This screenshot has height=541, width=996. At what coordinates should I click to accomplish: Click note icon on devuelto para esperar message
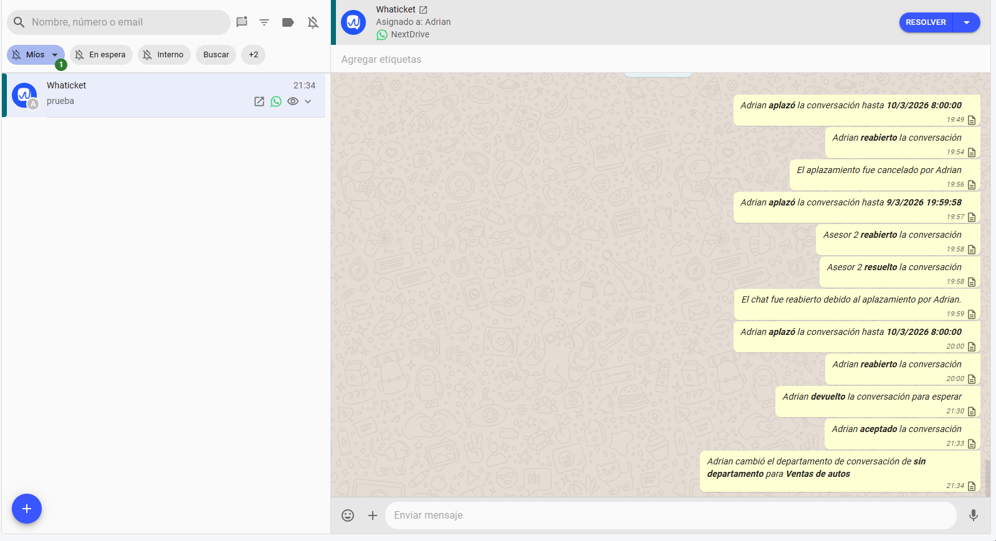tap(972, 412)
